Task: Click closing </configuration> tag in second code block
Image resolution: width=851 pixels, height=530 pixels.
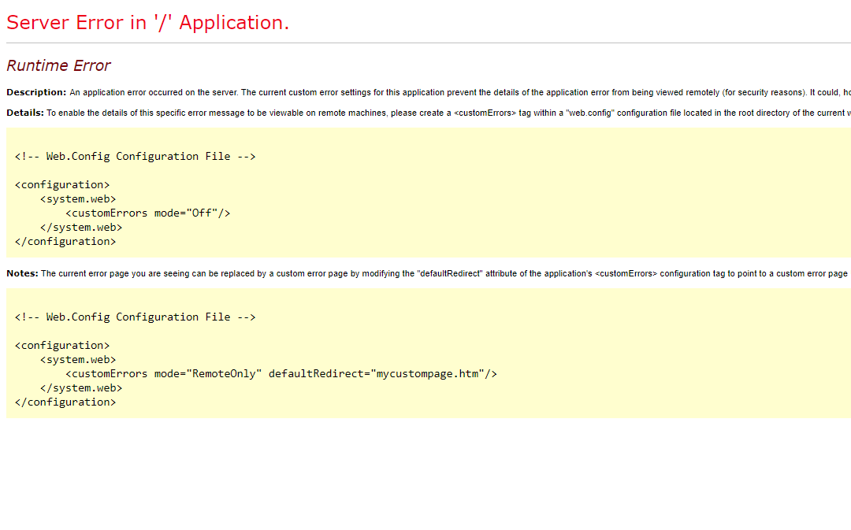Action: coord(65,402)
